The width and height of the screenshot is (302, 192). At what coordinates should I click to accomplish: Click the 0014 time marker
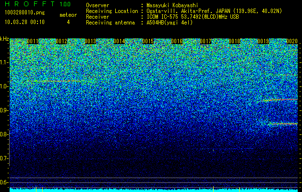click(119, 41)
